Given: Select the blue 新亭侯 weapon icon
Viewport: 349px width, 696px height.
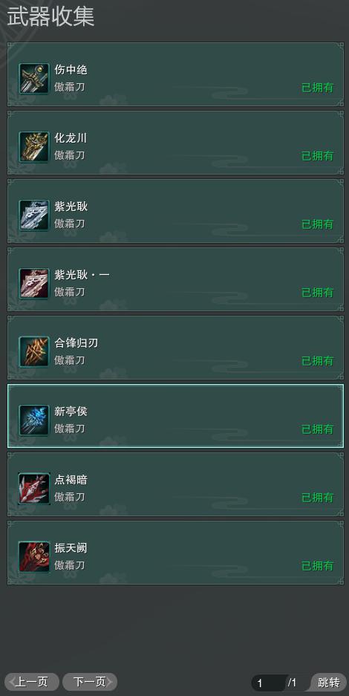Looking at the screenshot, I should (x=34, y=420).
